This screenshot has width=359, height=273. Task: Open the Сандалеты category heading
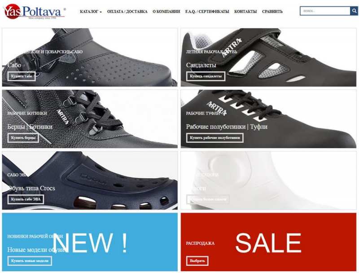pos(201,65)
